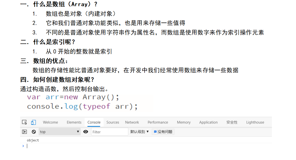Activate the inspect element picker icon
Viewport: 296px width, 160px height.
coord(24,122)
